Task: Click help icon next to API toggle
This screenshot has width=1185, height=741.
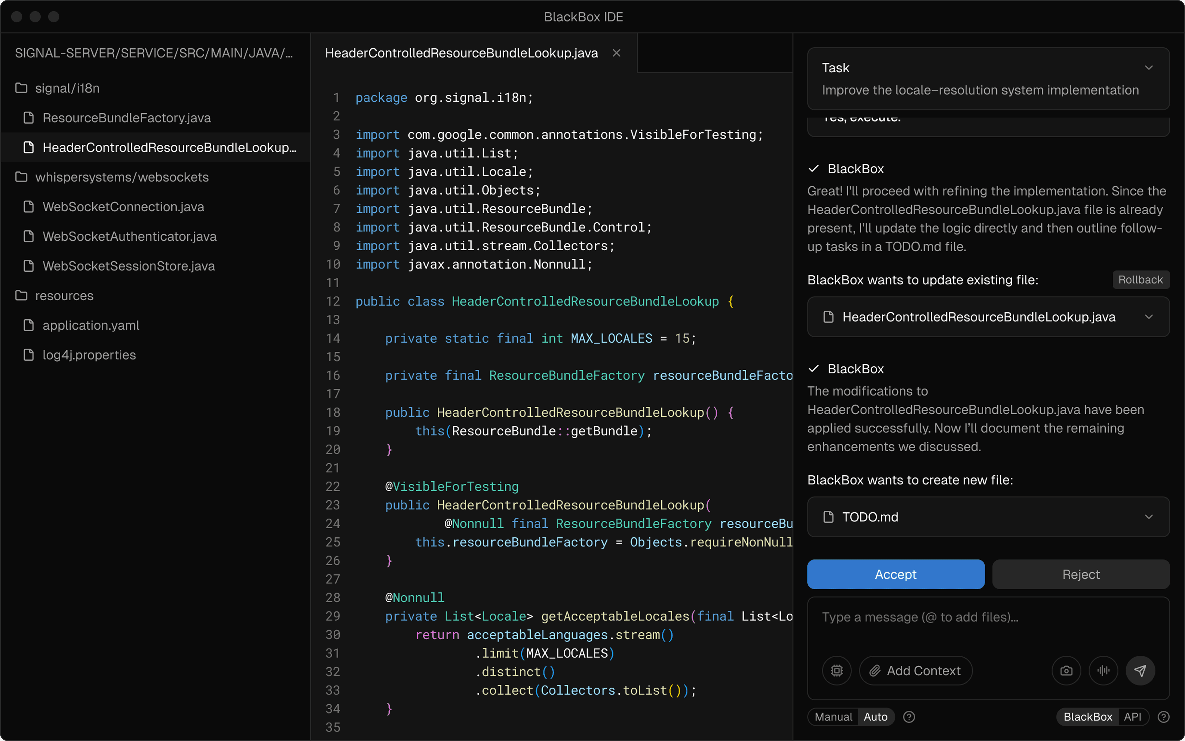Action: (1163, 717)
